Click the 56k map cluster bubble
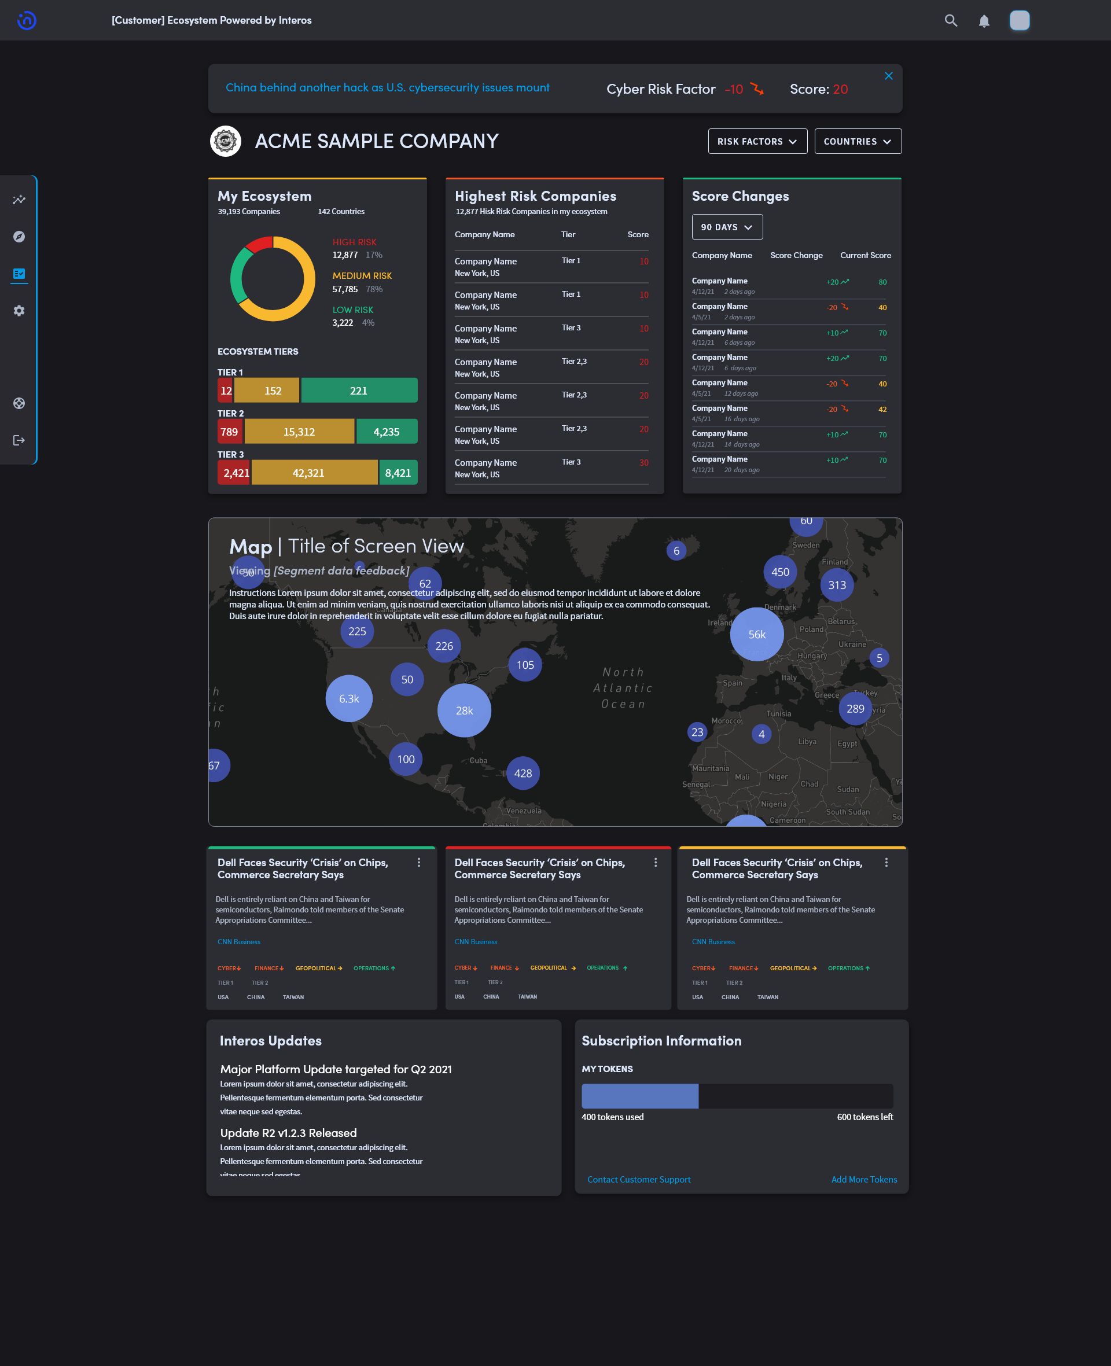The image size is (1111, 1366). 756,634
